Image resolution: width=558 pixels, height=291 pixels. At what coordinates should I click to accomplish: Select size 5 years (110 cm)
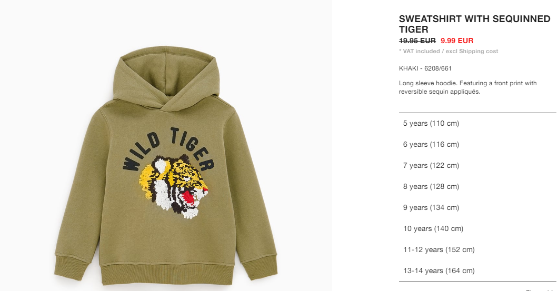click(x=477, y=124)
